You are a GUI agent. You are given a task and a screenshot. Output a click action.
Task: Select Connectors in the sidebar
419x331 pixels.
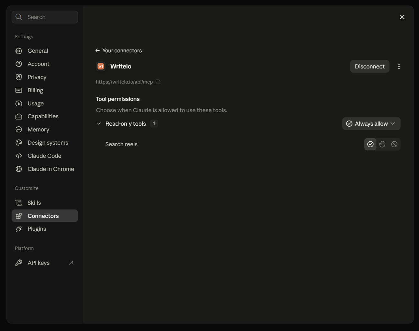point(45,216)
